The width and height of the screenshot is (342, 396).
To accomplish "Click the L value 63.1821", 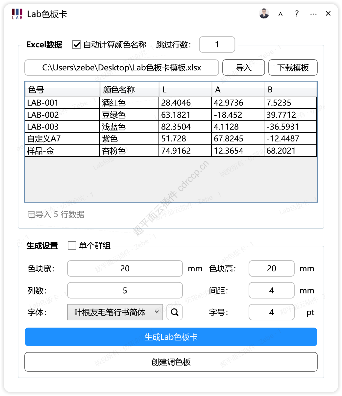I will tap(185, 115).
